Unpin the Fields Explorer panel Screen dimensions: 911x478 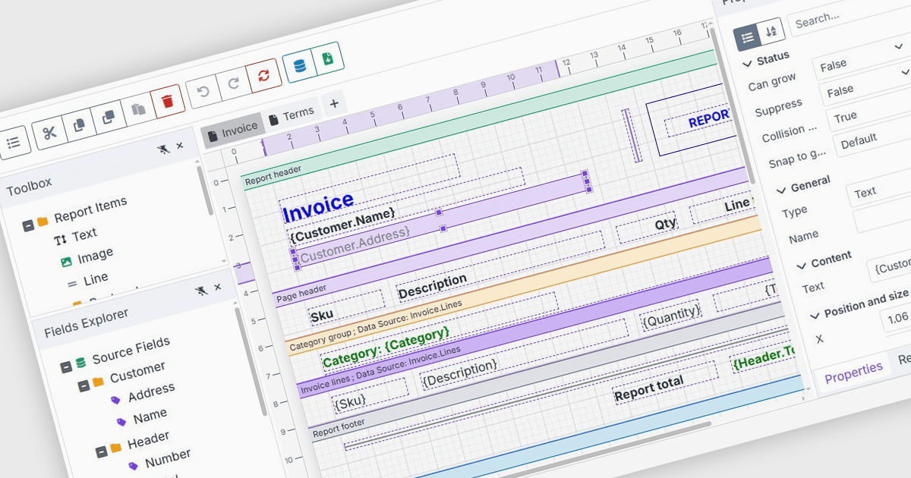click(x=200, y=291)
